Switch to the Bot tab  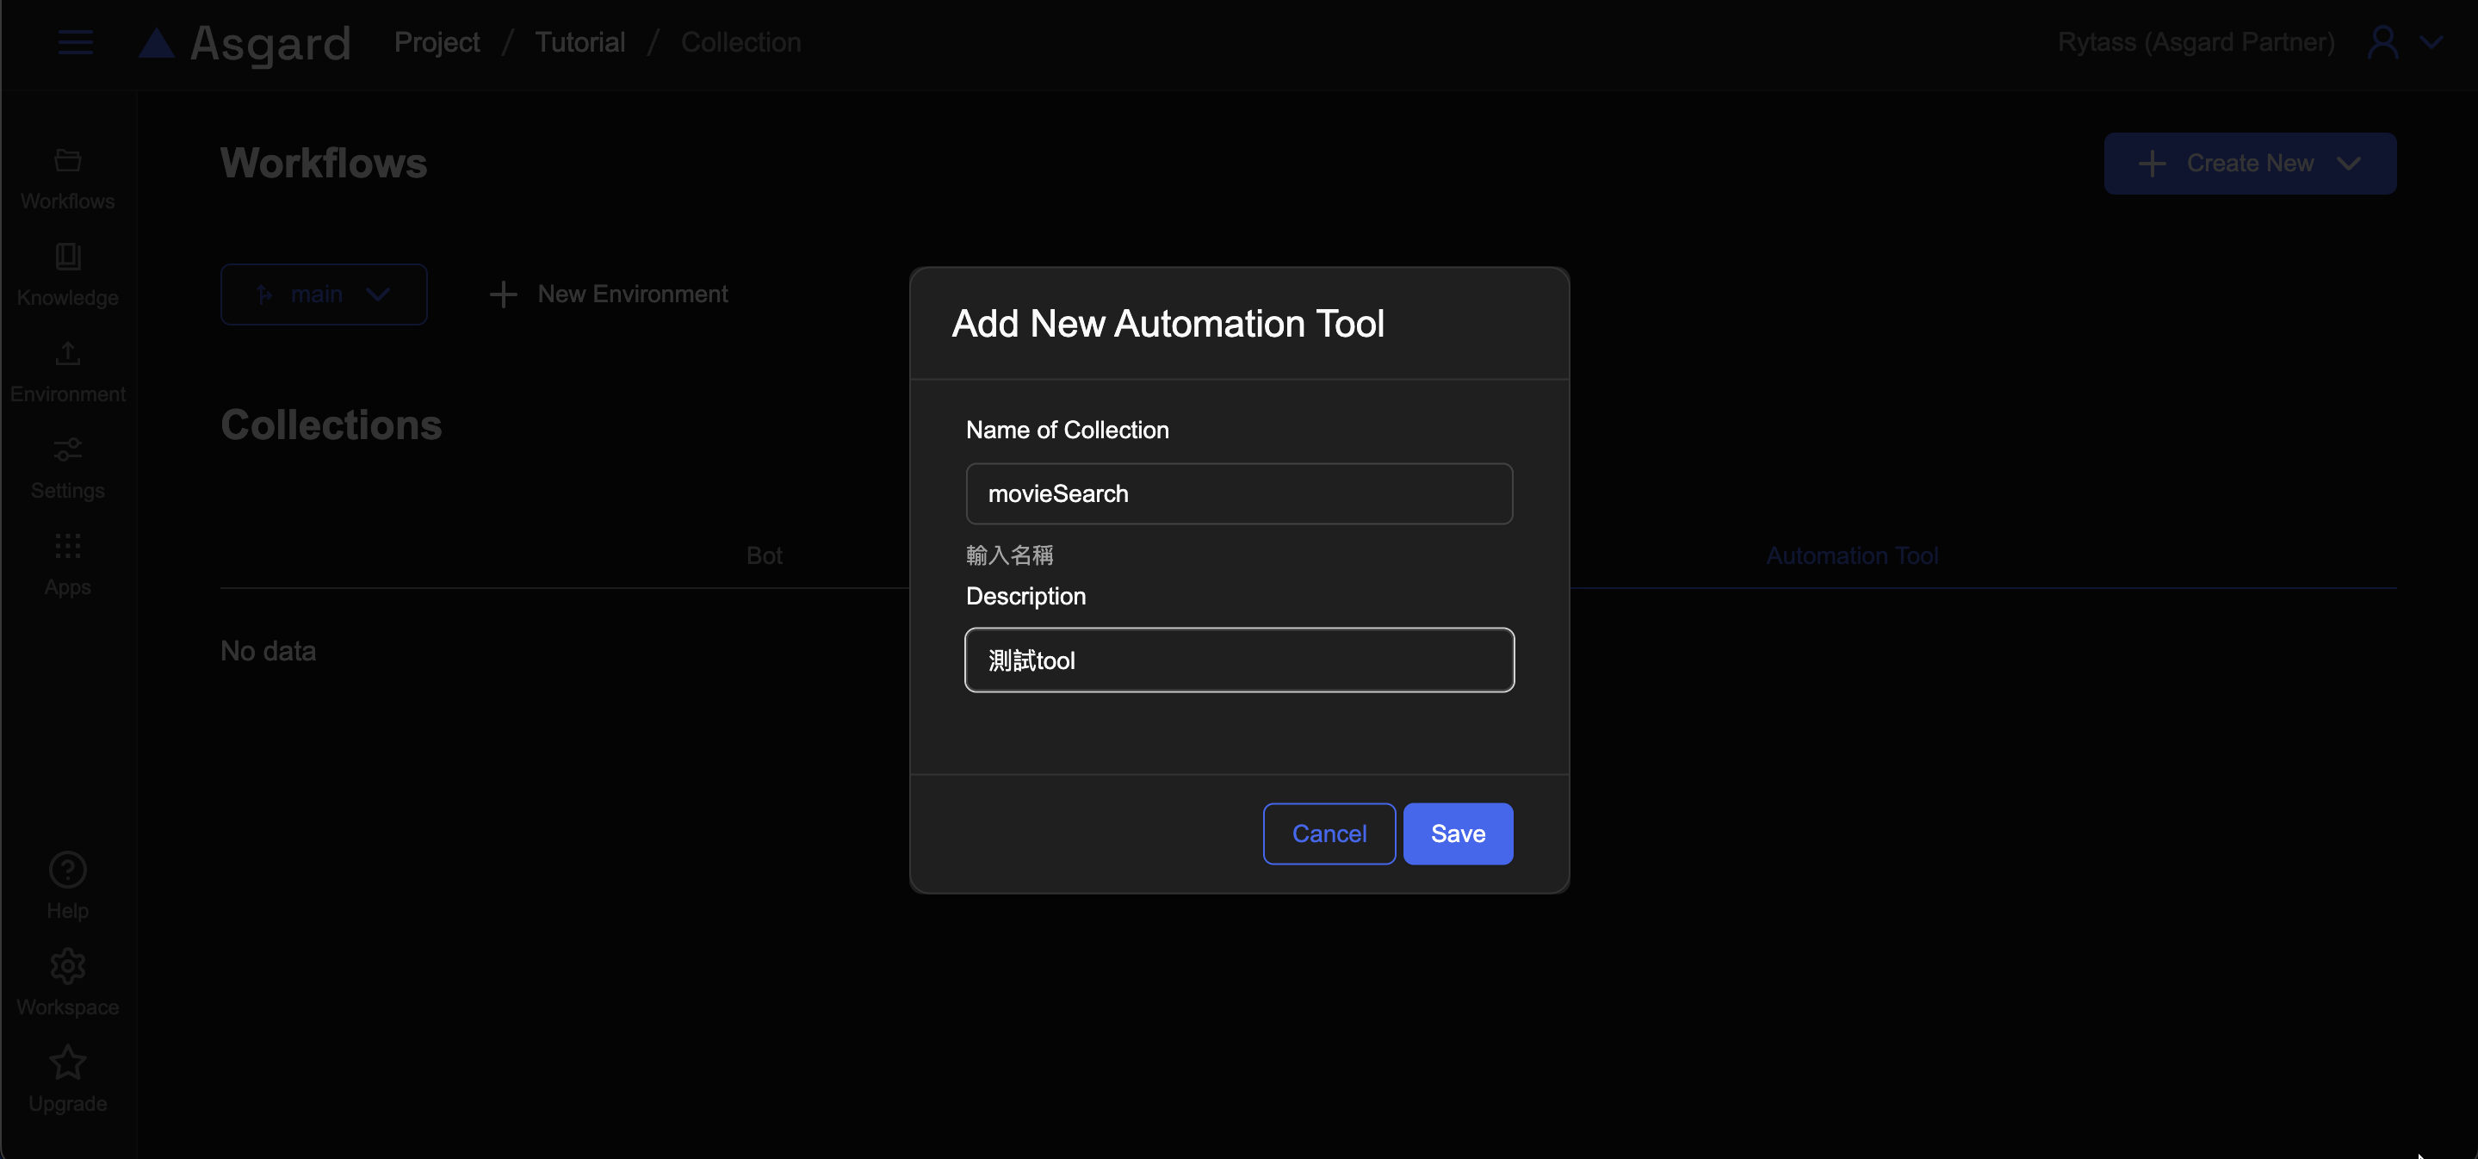pyautogui.click(x=764, y=556)
